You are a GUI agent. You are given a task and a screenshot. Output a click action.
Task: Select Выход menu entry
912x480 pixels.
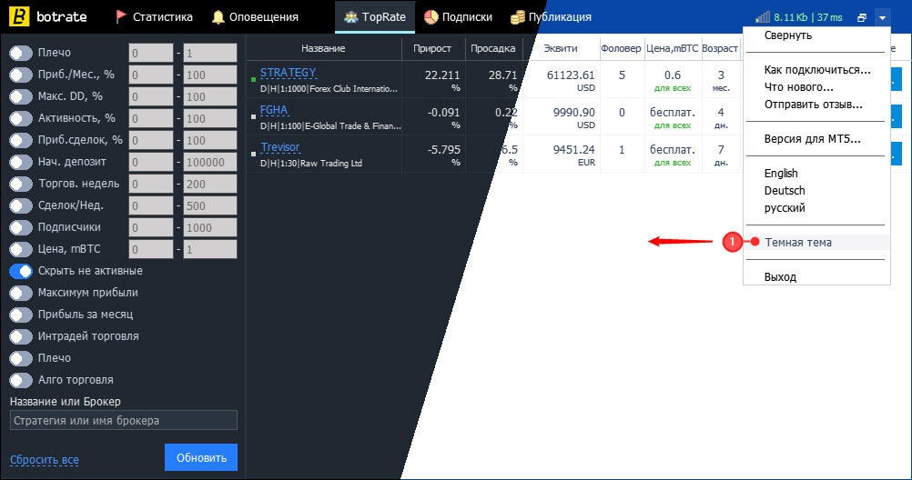click(x=780, y=277)
